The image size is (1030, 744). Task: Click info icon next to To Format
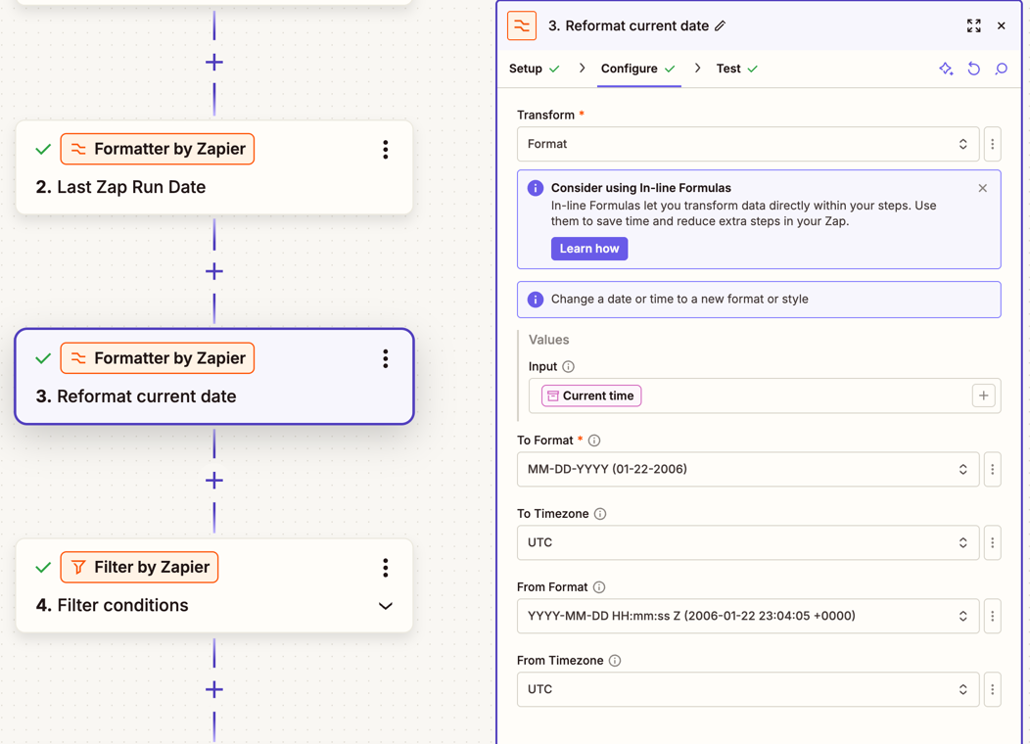[594, 441]
